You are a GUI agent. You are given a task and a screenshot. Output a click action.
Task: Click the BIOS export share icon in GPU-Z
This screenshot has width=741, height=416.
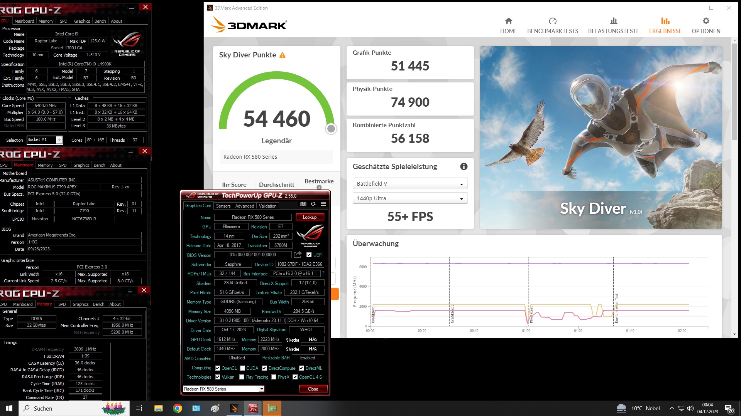pyautogui.click(x=298, y=255)
